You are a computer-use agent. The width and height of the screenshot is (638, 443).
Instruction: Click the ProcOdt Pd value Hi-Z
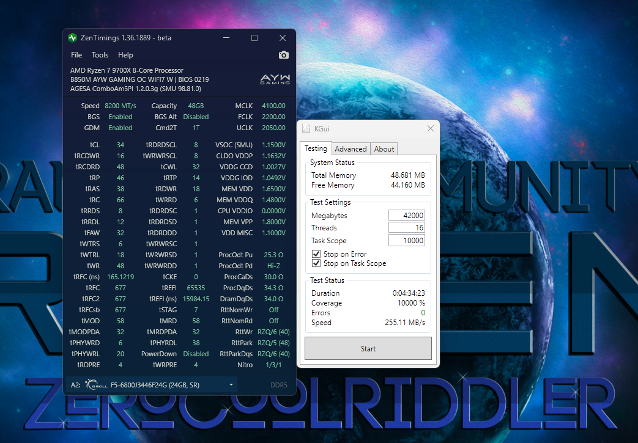pyautogui.click(x=273, y=266)
